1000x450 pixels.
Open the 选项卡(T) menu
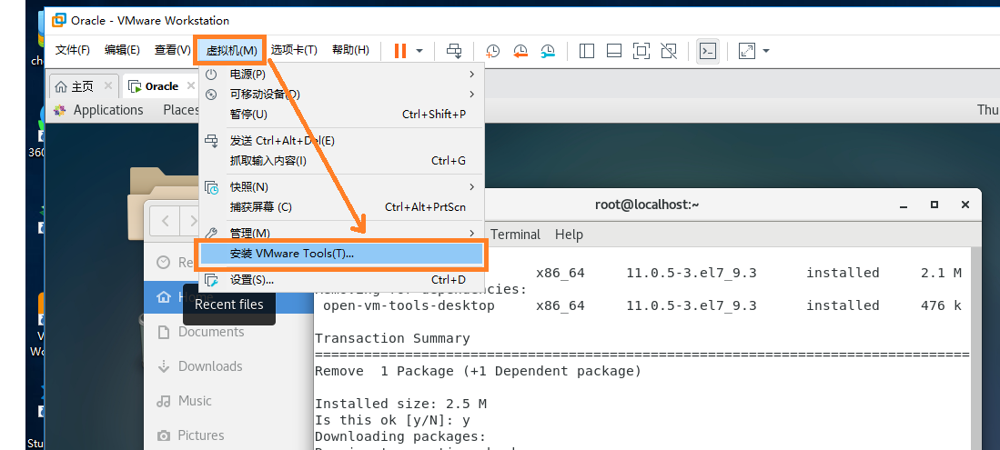[x=294, y=50]
